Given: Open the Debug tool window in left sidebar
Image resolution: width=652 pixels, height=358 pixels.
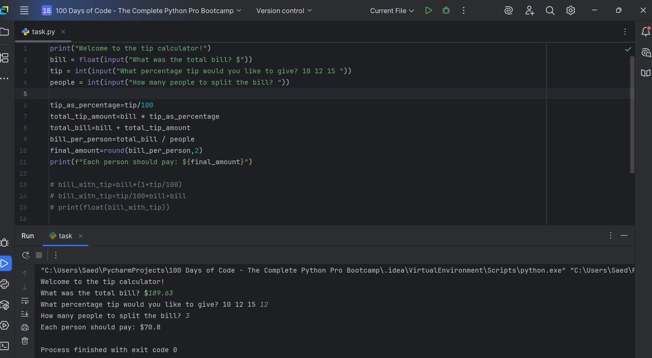Looking at the screenshot, I should click(x=4, y=242).
